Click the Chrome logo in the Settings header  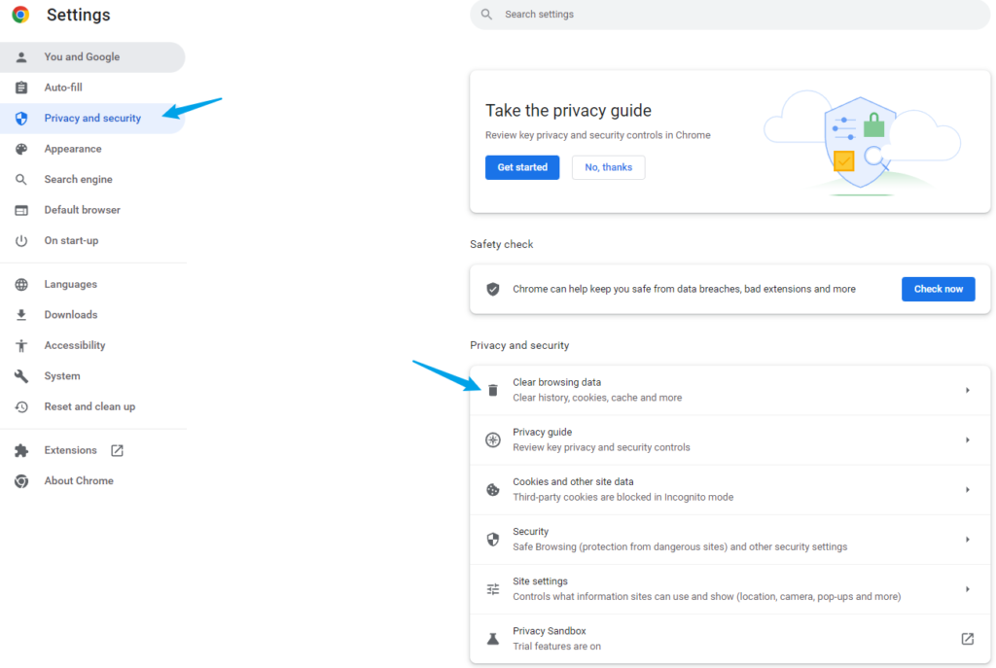tap(20, 15)
